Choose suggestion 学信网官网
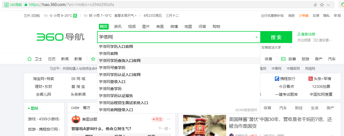The height and width of the screenshot is (136, 344). 179,54
